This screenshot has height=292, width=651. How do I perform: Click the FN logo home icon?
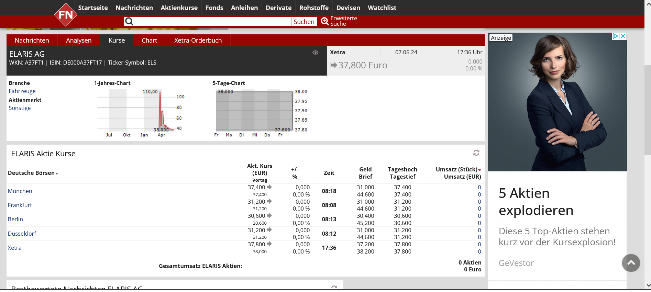(66, 15)
